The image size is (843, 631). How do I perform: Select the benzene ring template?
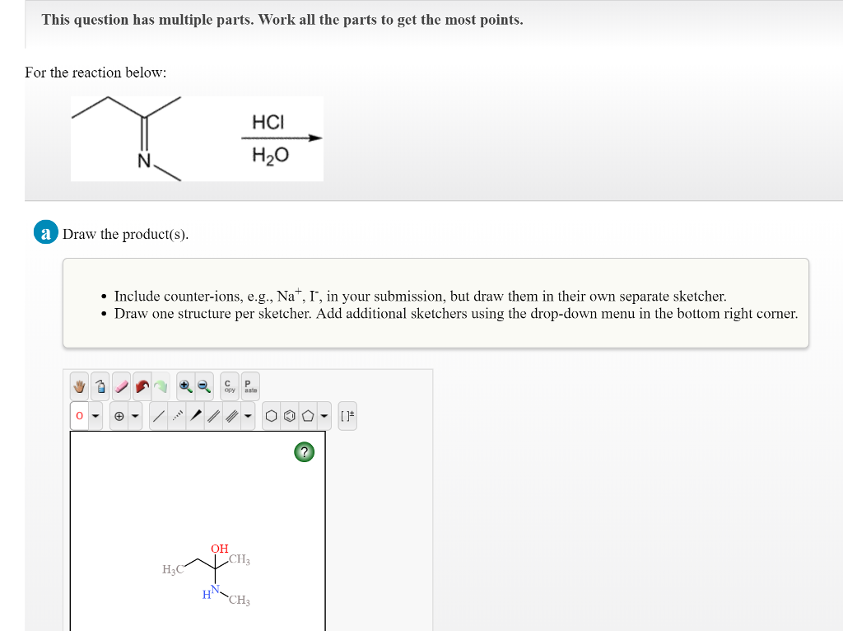pyautogui.click(x=288, y=415)
